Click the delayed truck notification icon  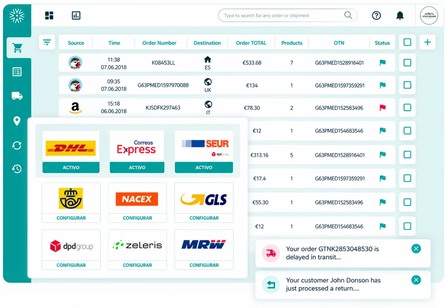271,253
